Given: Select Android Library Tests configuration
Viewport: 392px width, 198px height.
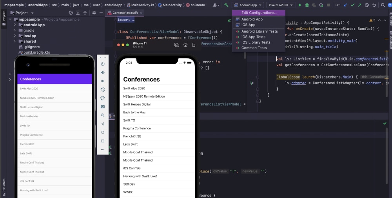Looking at the screenshot, I should 258,31.
